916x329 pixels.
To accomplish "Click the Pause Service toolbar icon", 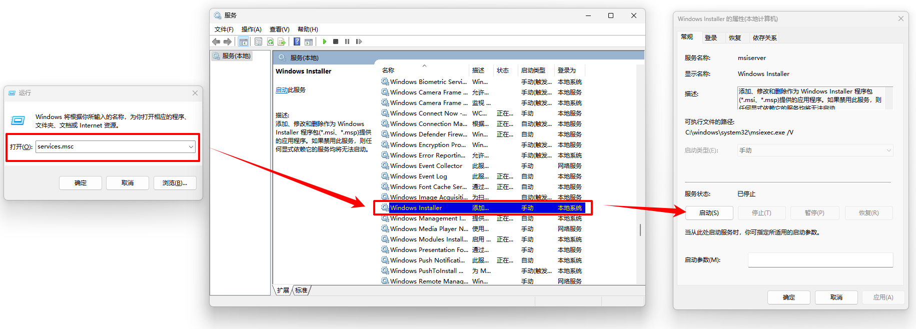I will coord(347,41).
